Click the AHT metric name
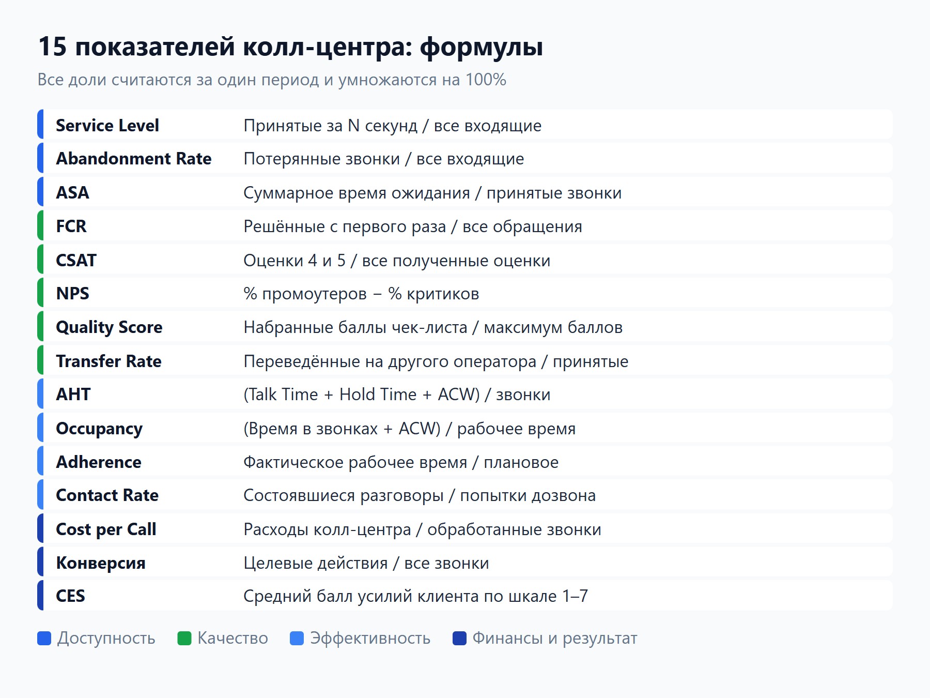 (x=73, y=394)
